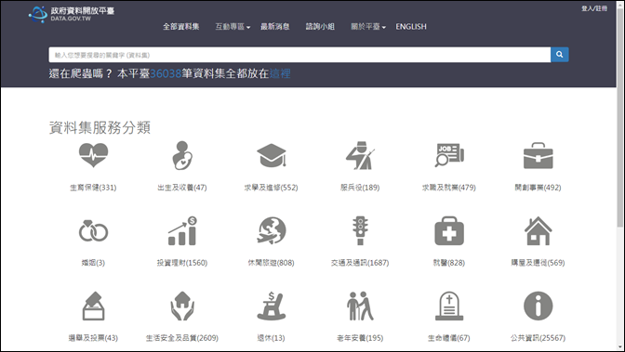Screen dimensions: 625x352
Task: Click the 退休(13) text label
Action: point(271,338)
